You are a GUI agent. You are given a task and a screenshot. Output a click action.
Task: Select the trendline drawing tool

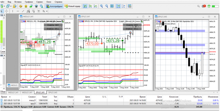(x=23, y=11)
